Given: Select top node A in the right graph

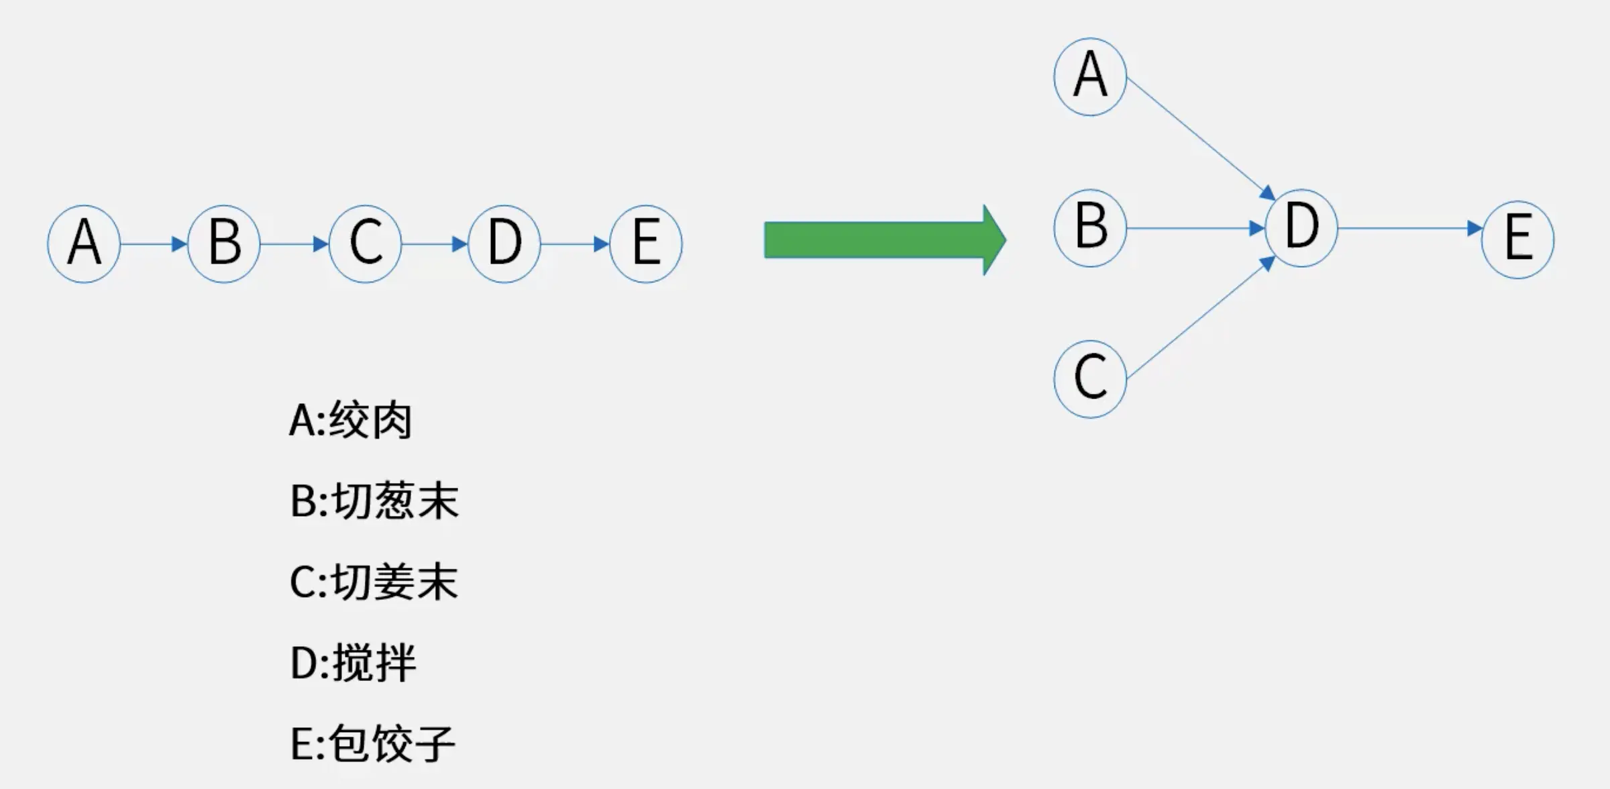Looking at the screenshot, I should pyautogui.click(x=1090, y=76).
